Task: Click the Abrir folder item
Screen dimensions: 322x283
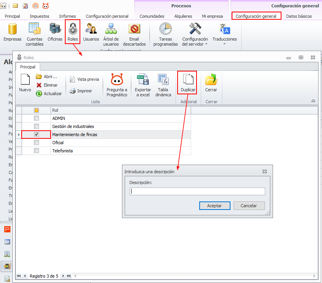Action: point(47,77)
